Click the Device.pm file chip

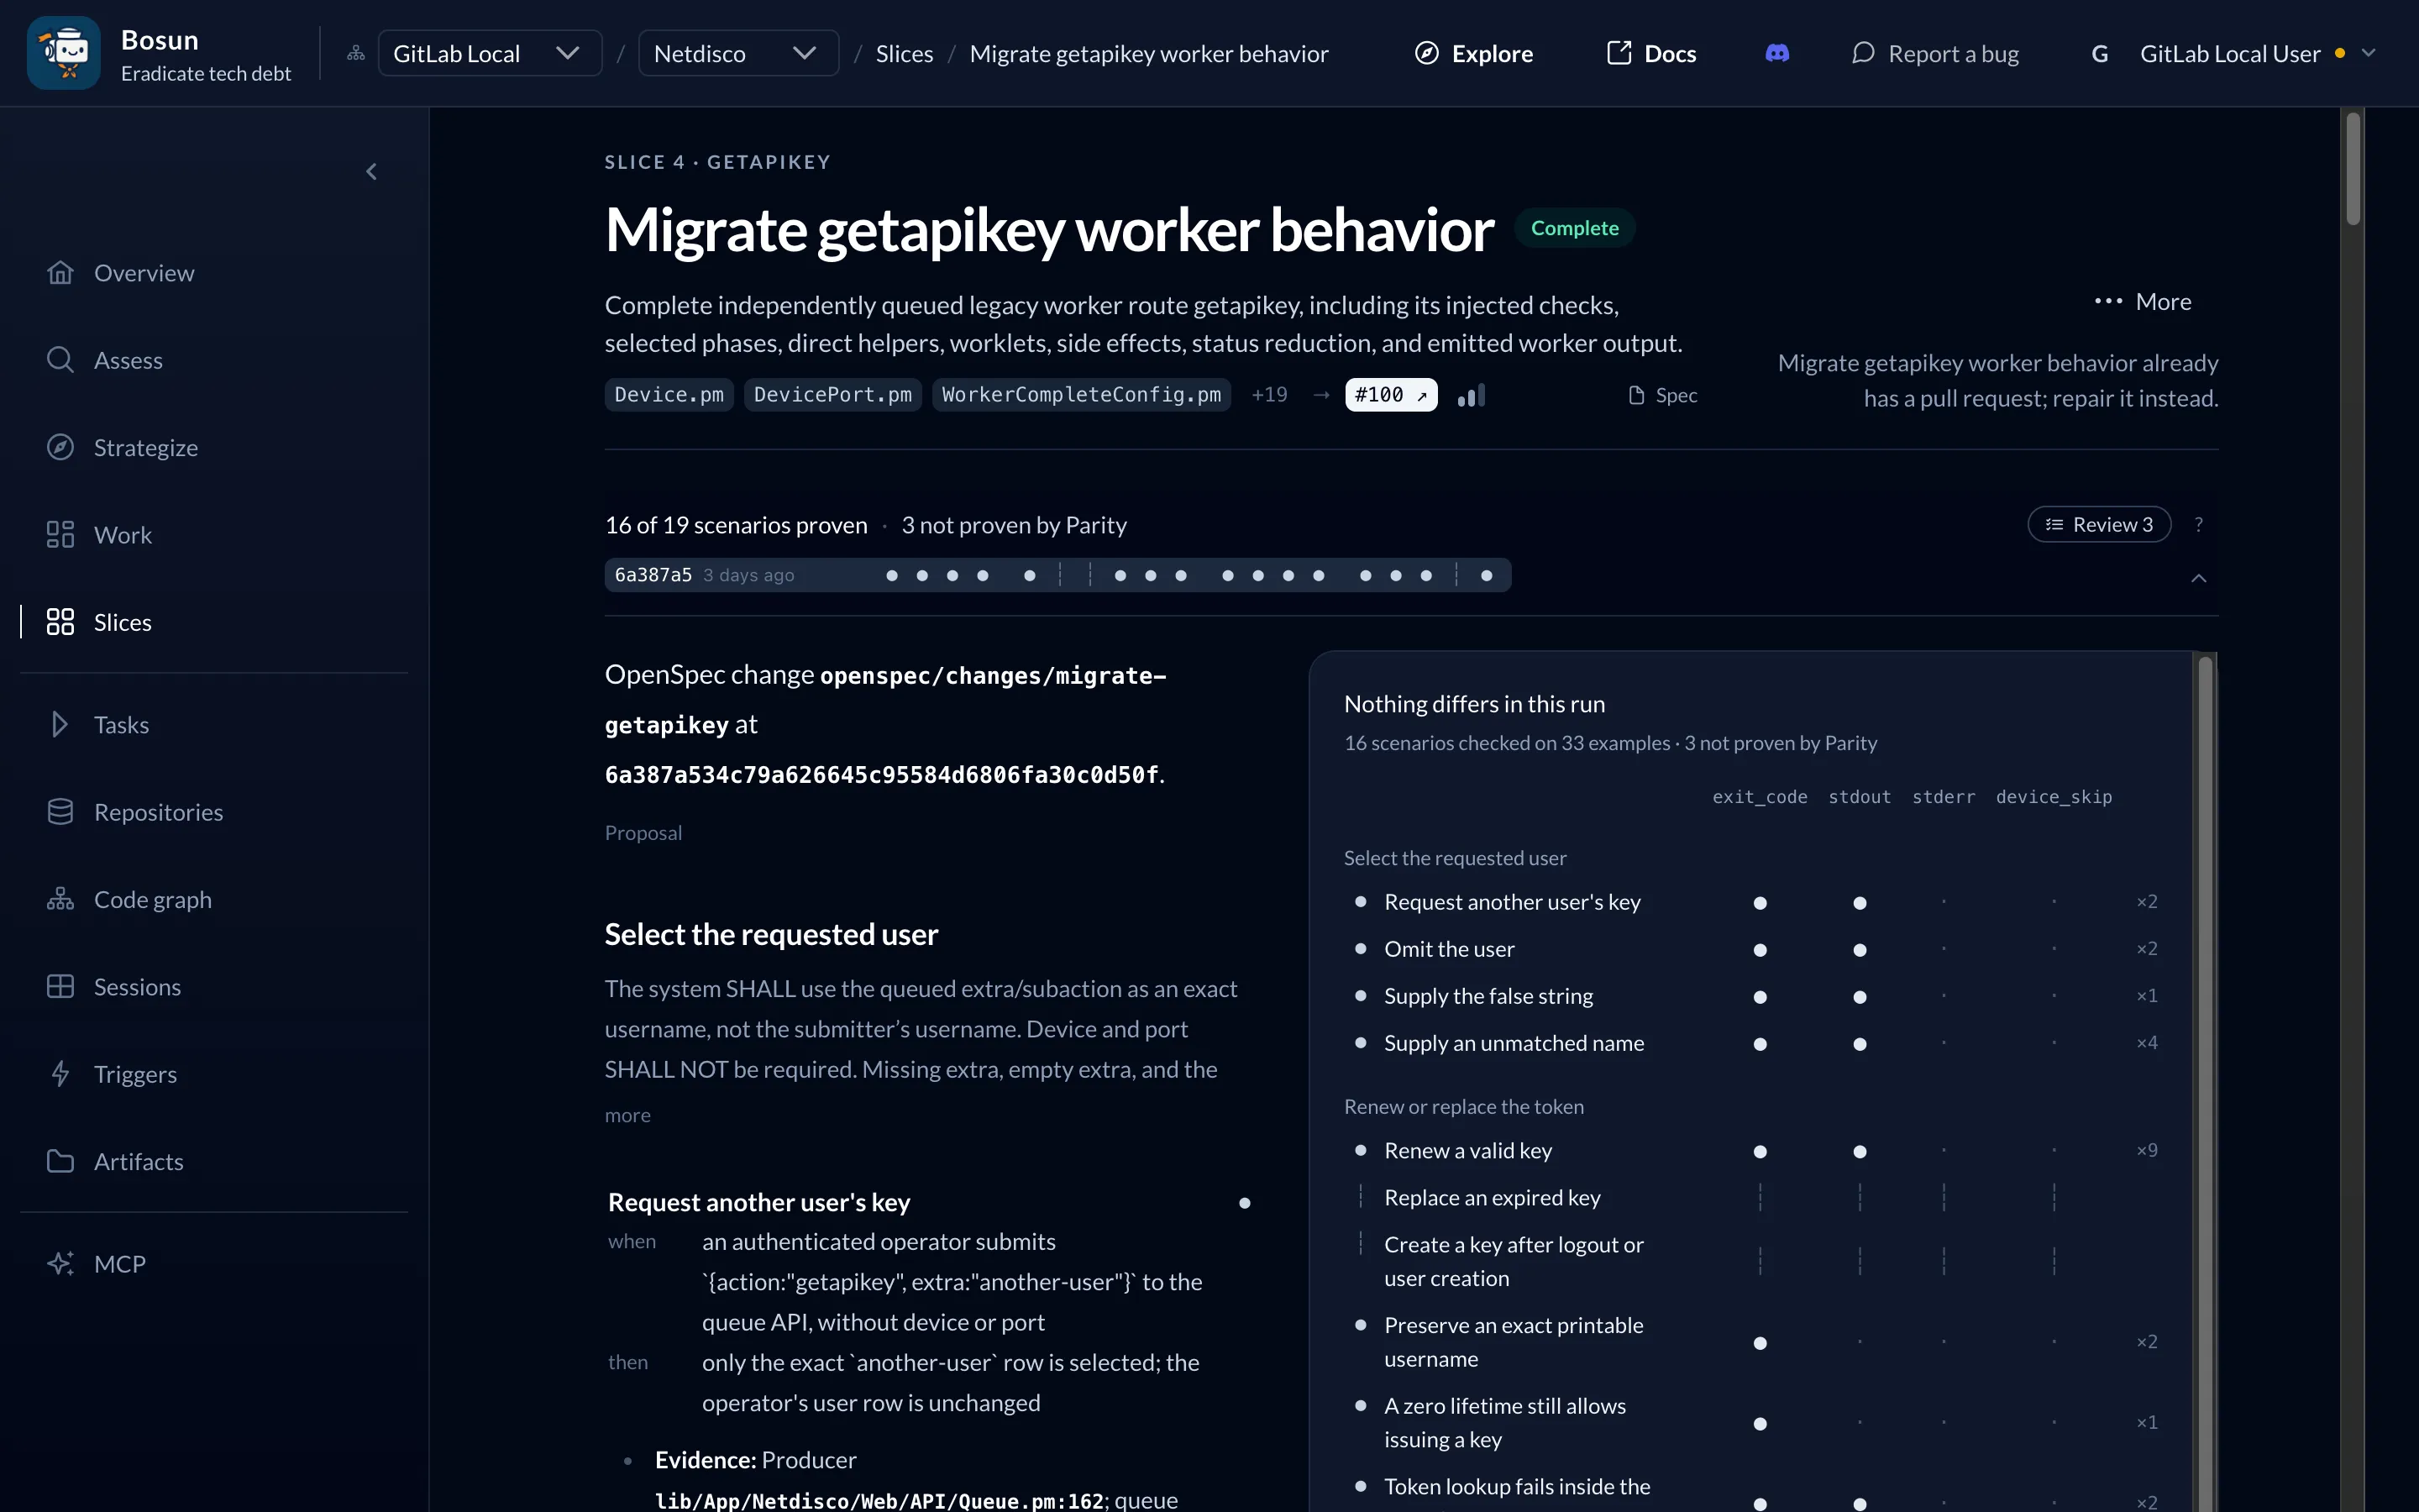(x=669, y=395)
